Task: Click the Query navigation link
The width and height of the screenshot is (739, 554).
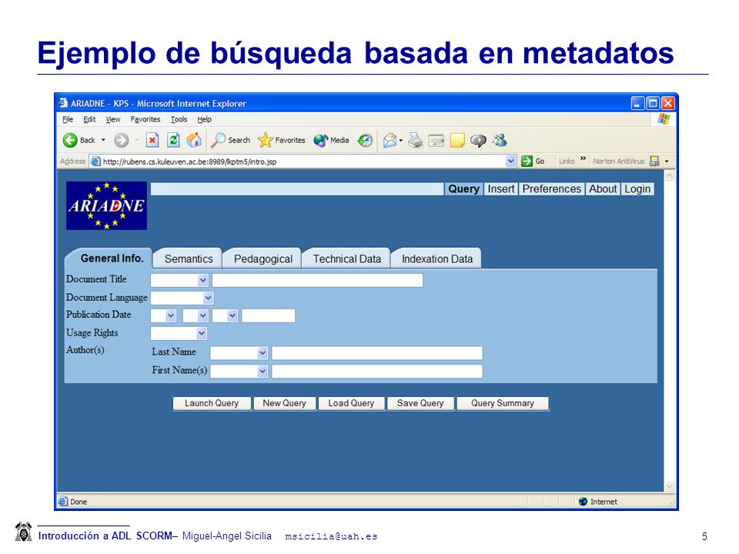Action: pos(463,189)
